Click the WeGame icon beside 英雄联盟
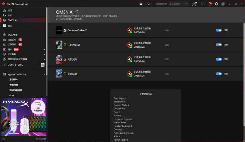This screenshot has width=245, height=142. click(x=65, y=74)
